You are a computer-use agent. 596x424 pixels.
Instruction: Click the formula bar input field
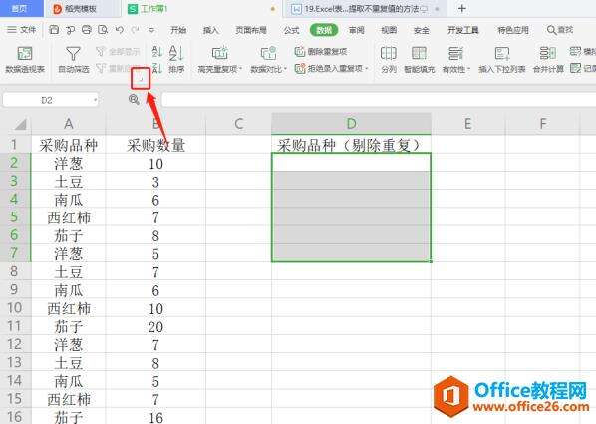(x=379, y=100)
